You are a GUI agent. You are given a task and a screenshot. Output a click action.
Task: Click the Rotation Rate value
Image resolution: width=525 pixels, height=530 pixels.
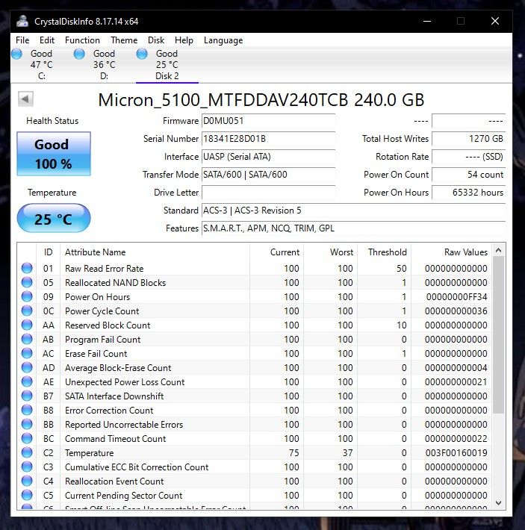(x=468, y=157)
